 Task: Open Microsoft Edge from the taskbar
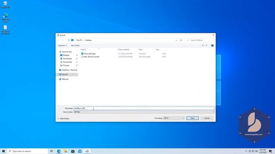pos(59,151)
